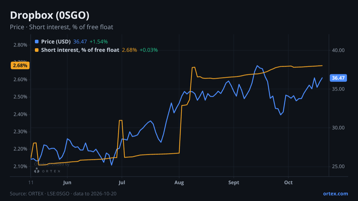Click the +1.54% price change value

pyautogui.click(x=99, y=42)
